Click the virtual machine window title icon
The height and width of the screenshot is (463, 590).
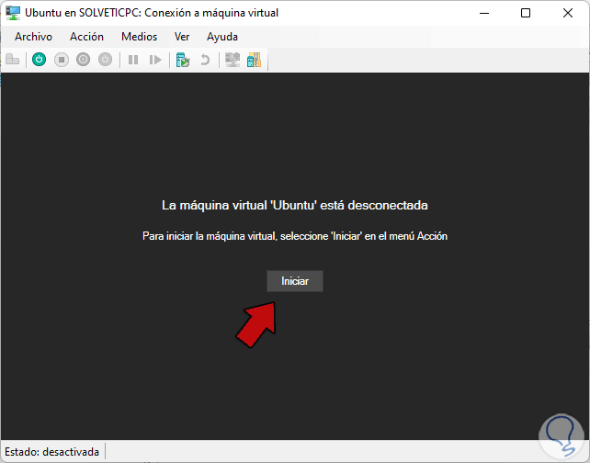coord(13,13)
